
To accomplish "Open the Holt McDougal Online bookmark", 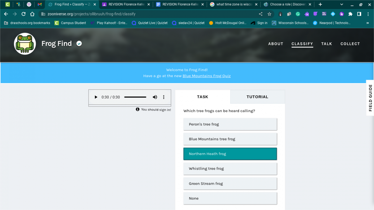I will [x=228, y=23].
